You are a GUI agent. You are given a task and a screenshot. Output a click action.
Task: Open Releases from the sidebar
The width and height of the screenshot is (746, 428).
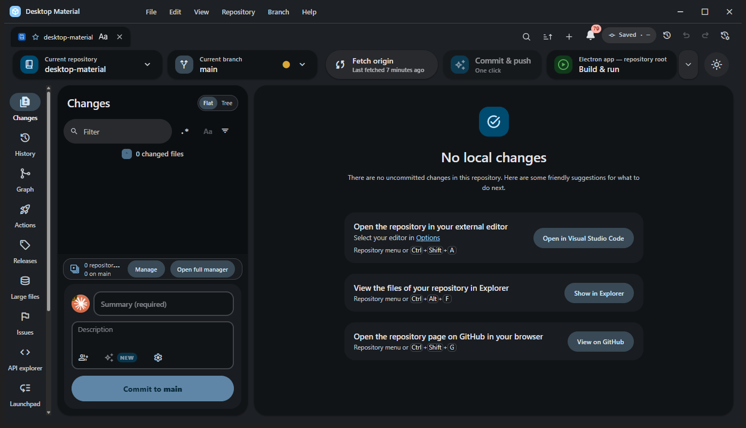tap(25, 252)
